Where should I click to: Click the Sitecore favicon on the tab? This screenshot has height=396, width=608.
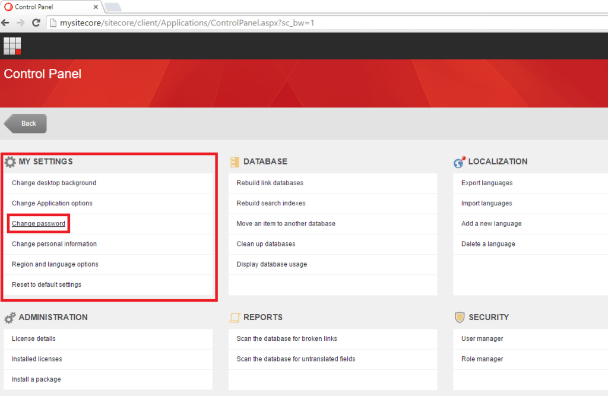(x=8, y=7)
